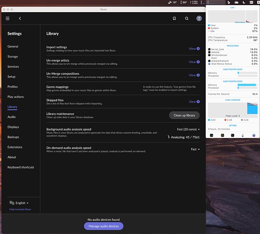Click the Manage audio devices button
This screenshot has width=260, height=234.
click(x=104, y=226)
